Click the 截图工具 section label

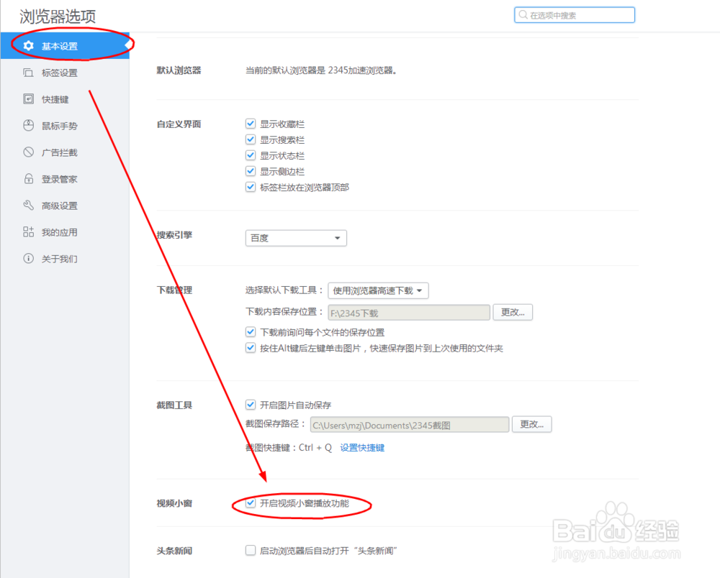click(x=174, y=405)
